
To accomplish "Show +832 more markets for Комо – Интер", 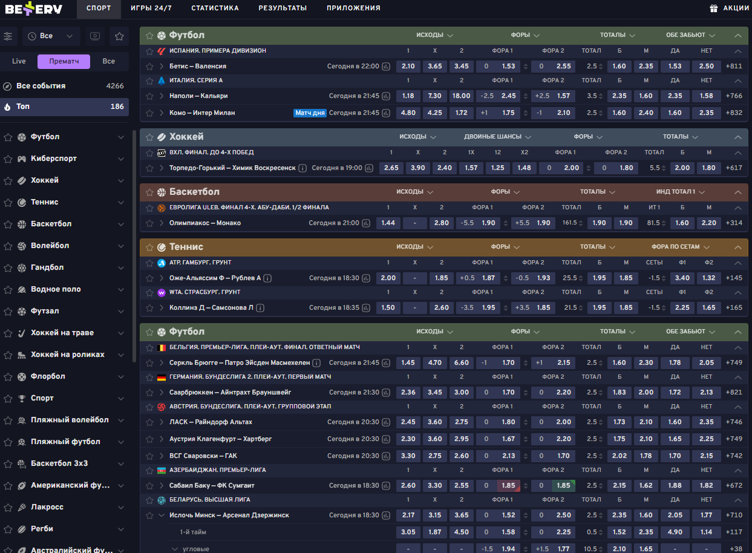I will 734,113.
